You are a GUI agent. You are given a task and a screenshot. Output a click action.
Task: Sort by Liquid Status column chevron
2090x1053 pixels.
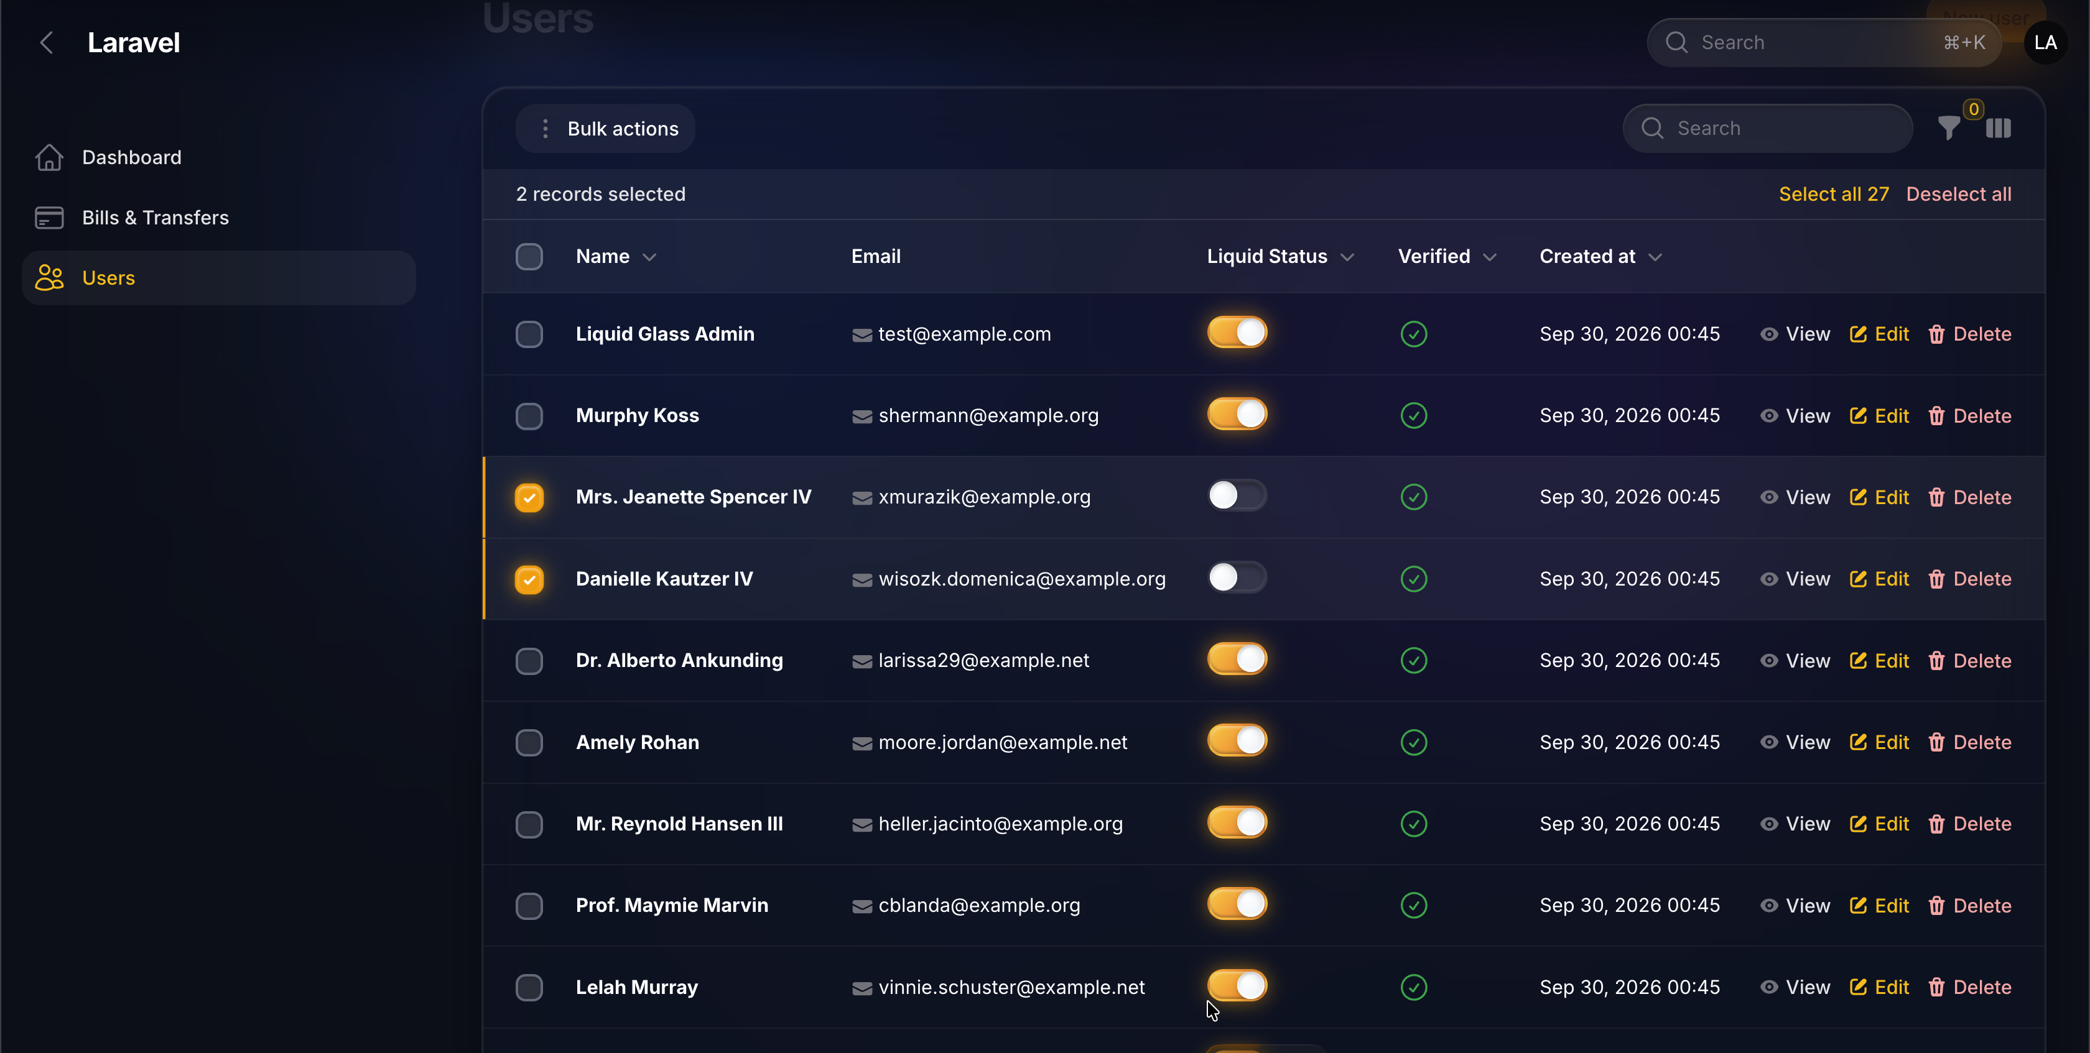(1348, 258)
